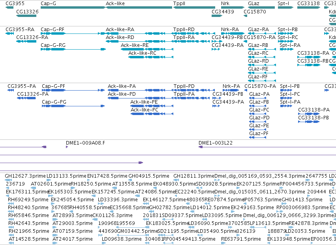The height and width of the screenshot is (245, 336).
Task: Click the 'Spt-I' gene label
Action: pyautogui.click(x=283, y=4)
